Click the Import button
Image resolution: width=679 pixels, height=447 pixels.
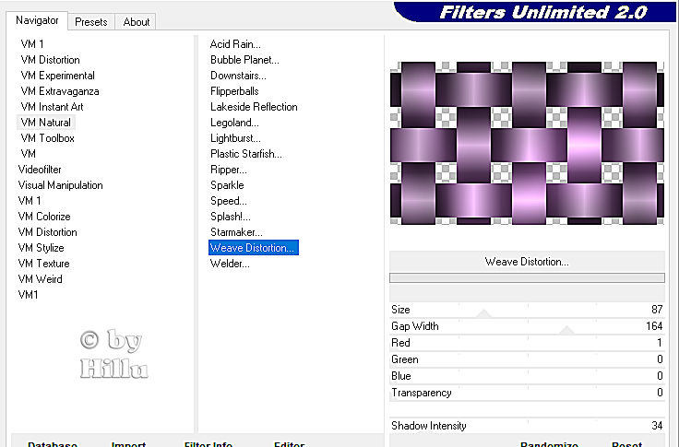pyautogui.click(x=128, y=444)
